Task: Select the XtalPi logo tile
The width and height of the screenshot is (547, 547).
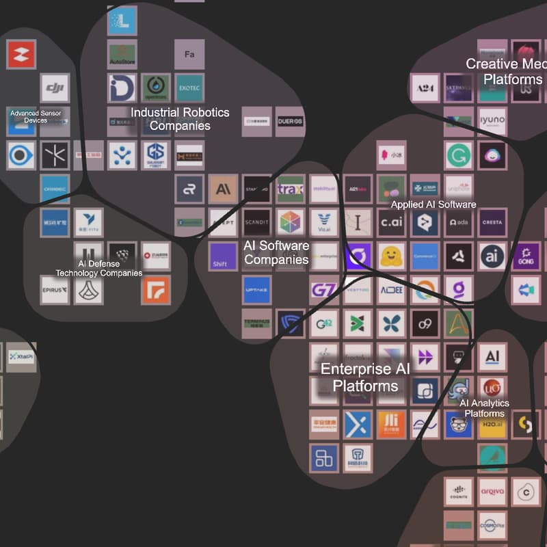Action: pyautogui.click(x=21, y=357)
